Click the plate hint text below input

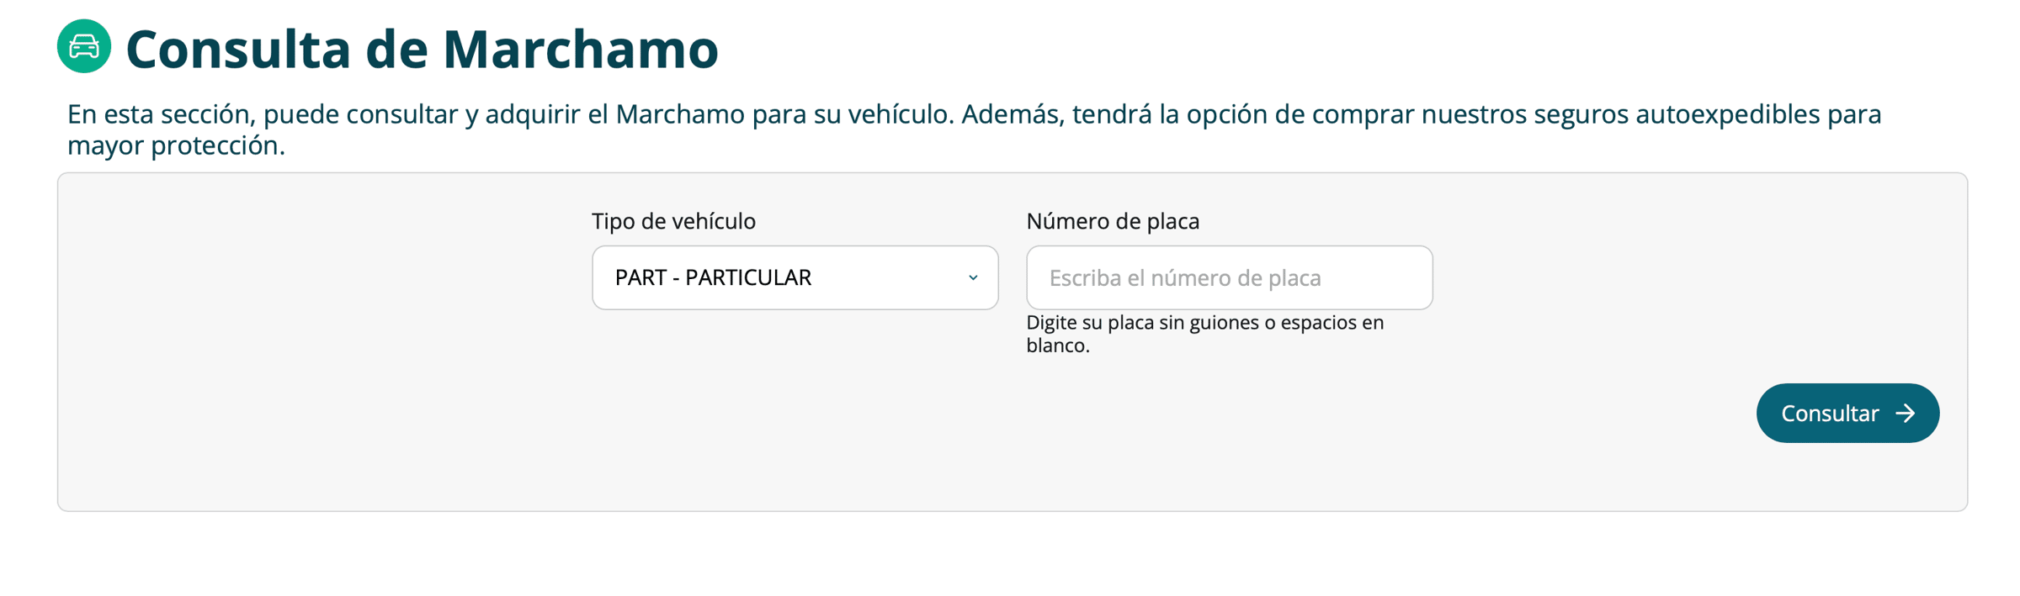[1204, 323]
